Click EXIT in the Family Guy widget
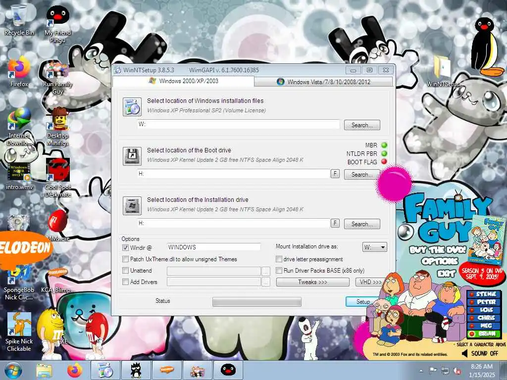 pyautogui.click(x=446, y=274)
